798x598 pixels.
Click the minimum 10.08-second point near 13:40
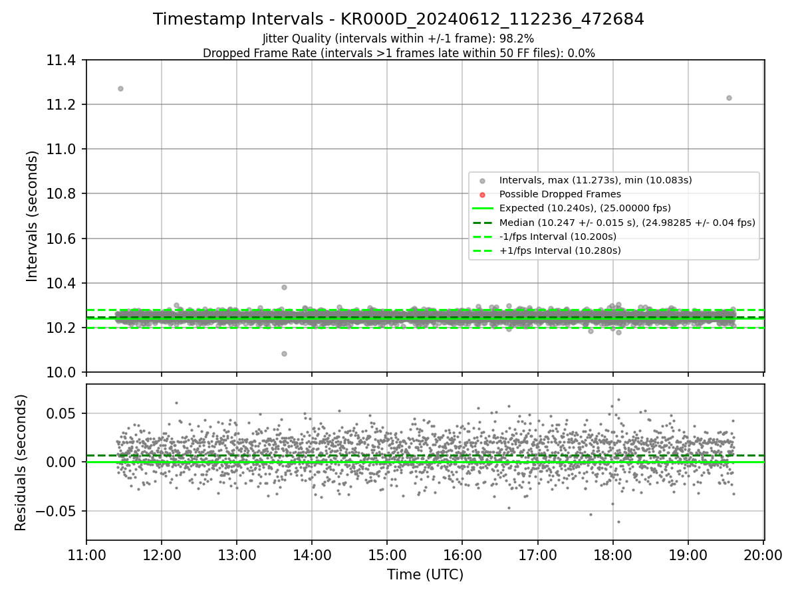(284, 353)
